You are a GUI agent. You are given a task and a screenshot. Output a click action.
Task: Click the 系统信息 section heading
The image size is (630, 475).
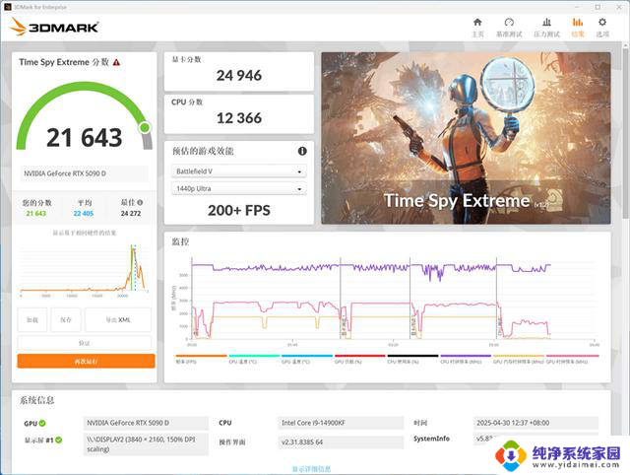(x=36, y=400)
